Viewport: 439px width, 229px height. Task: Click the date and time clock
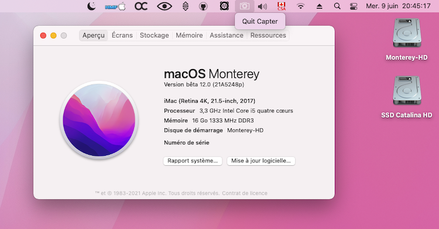pos(398,6)
